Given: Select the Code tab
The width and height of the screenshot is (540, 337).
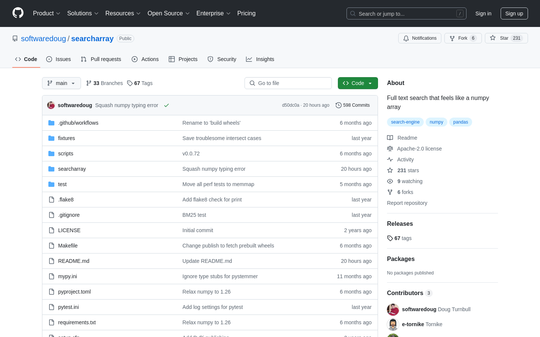Looking at the screenshot, I should (26, 59).
